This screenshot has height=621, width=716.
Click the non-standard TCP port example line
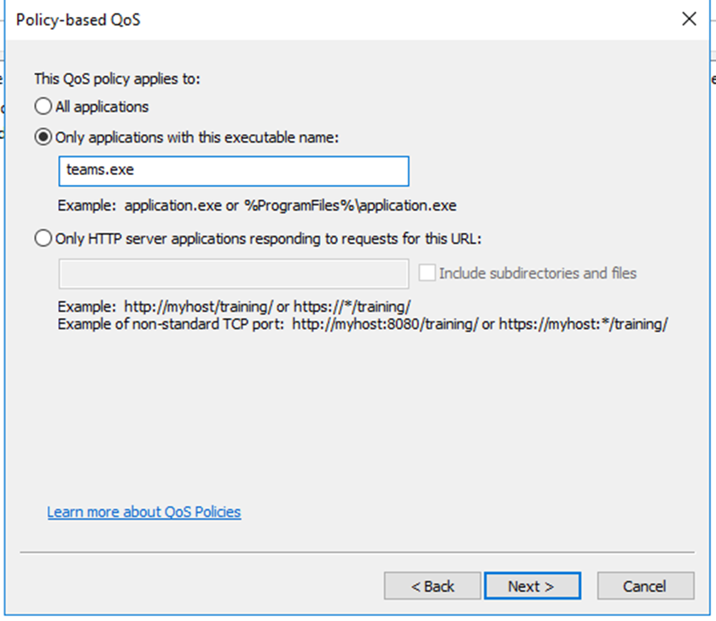[363, 324]
